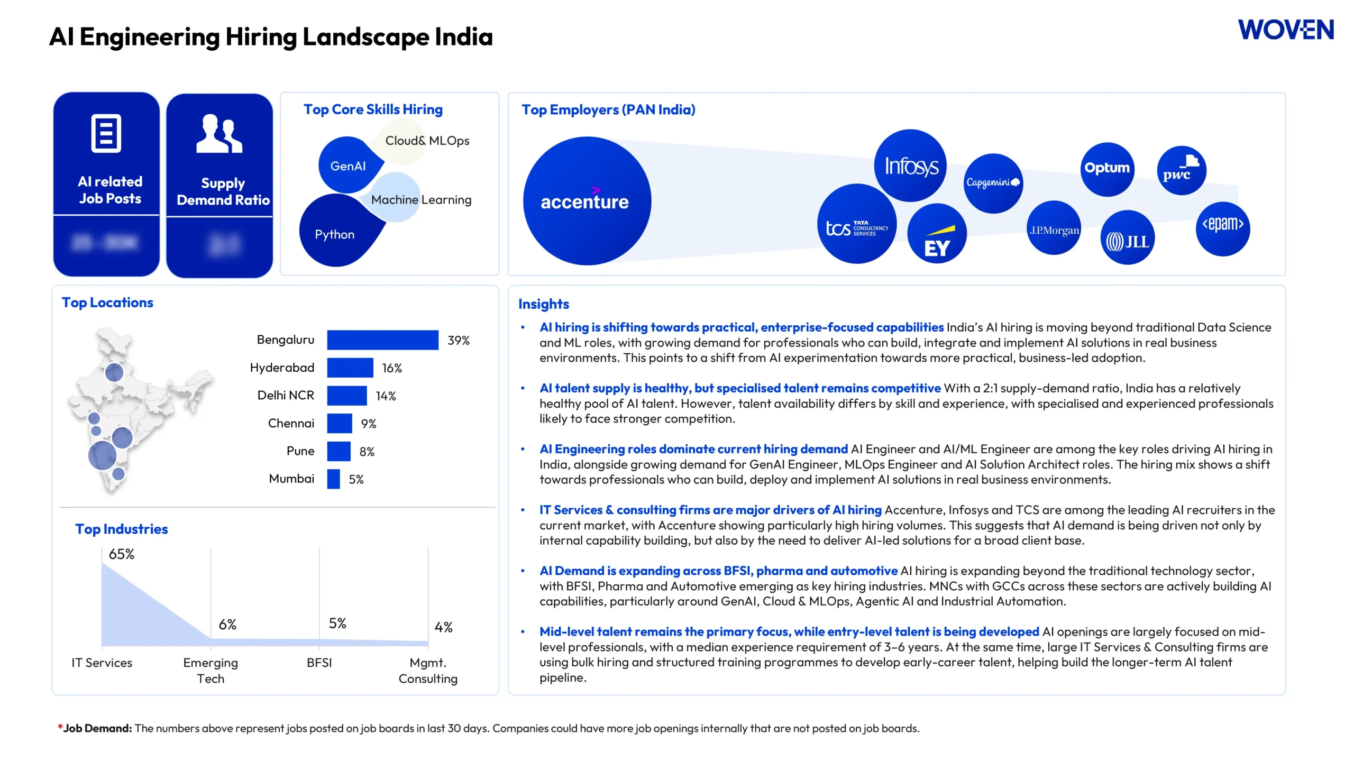Click the WOVEN logo
This screenshot has width=1354, height=761.
click(1286, 30)
